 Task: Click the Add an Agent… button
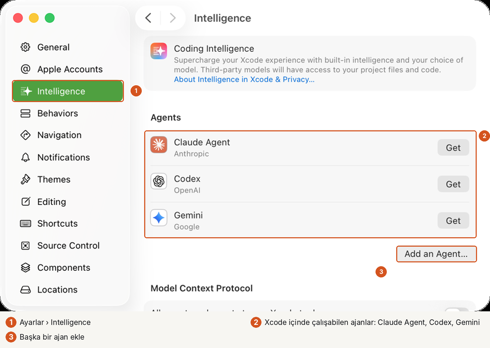click(436, 254)
